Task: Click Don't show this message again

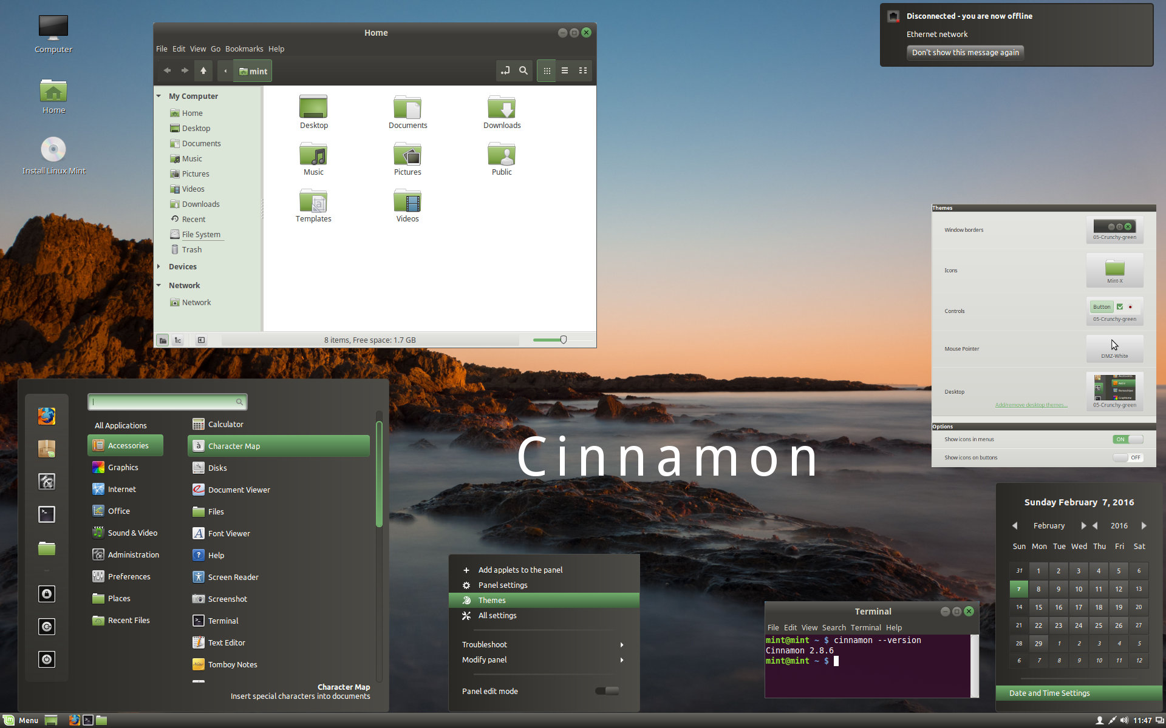Action: pos(965,53)
